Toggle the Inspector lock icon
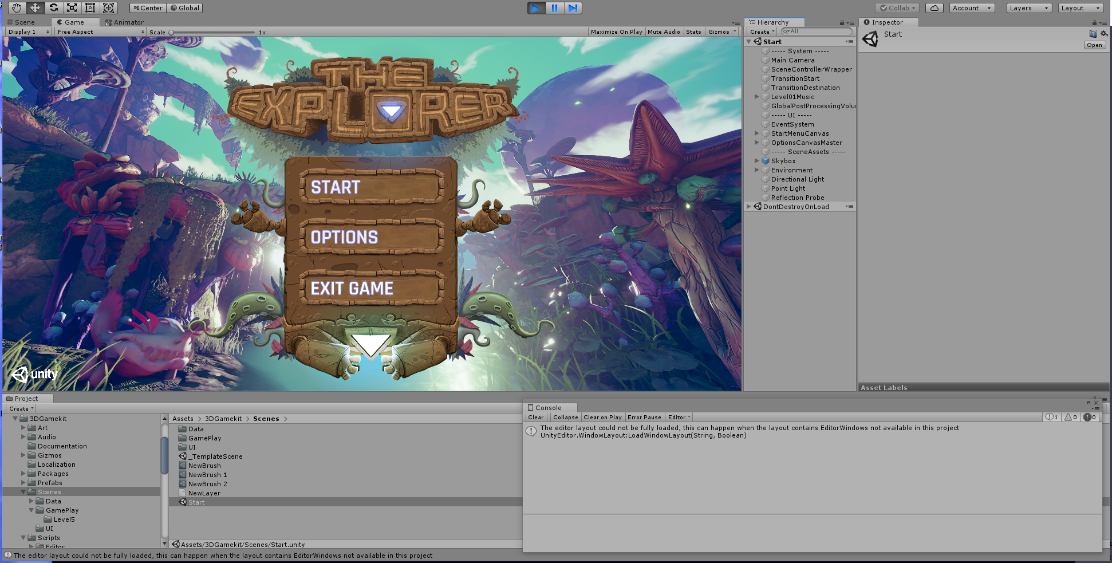 point(1094,23)
